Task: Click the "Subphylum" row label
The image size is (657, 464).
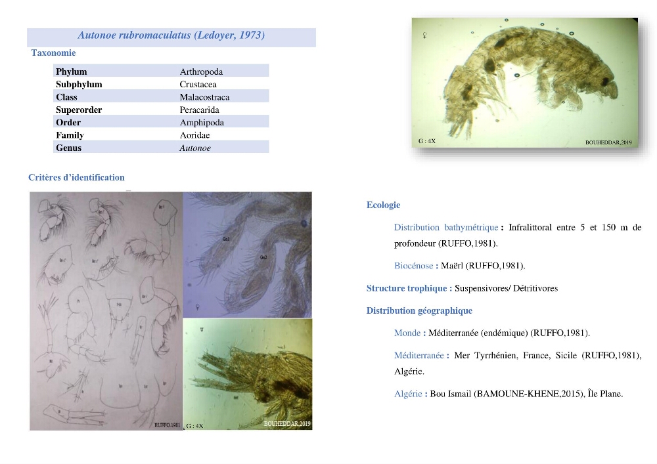Action: click(79, 84)
